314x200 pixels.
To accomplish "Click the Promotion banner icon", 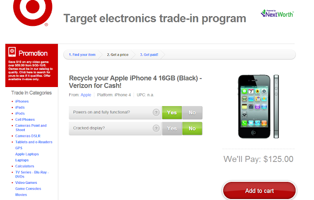I will (12, 52).
